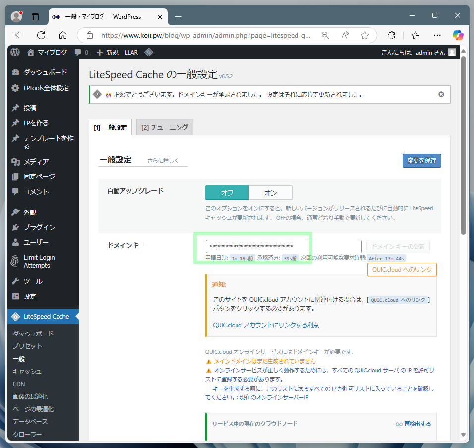Screen dimensions: 474x448
Task: Click マイブログ site name in admin bar
Action: pyautogui.click(x=47, y=52)
